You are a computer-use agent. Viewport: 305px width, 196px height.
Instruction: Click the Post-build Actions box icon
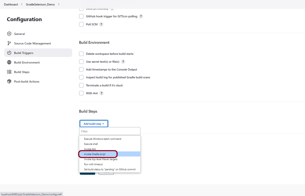click(9, 82)
